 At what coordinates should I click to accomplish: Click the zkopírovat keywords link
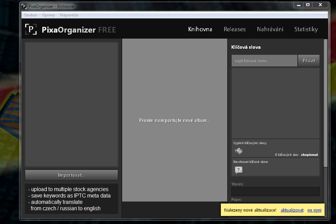click(x=309, y=155)
